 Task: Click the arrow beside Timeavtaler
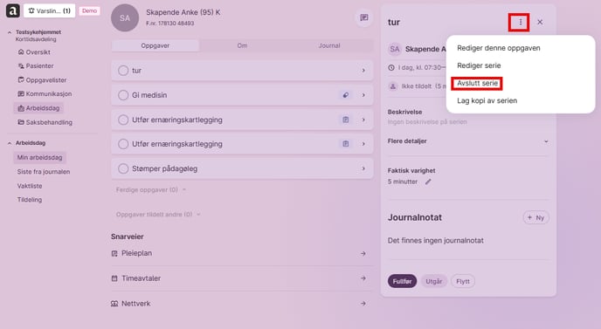(x=363, y=278)
